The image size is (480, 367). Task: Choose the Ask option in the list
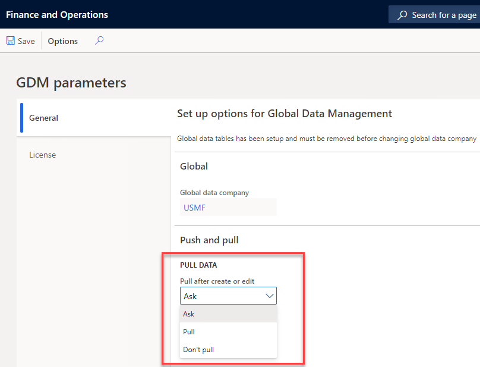(x=188, y=313)
